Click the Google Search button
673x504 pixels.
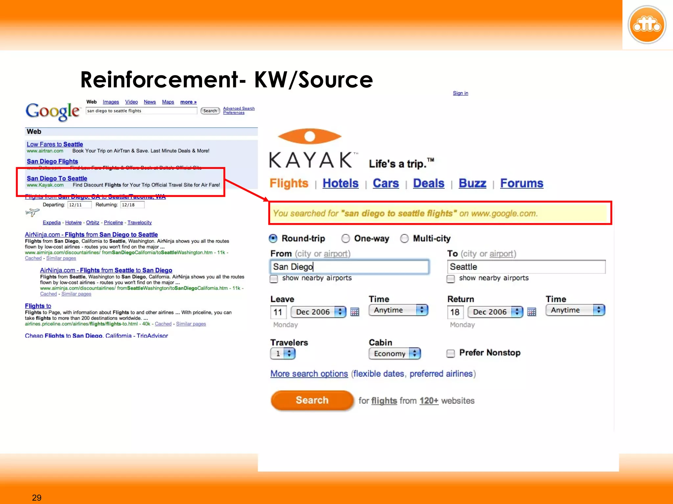click(210, 111)
